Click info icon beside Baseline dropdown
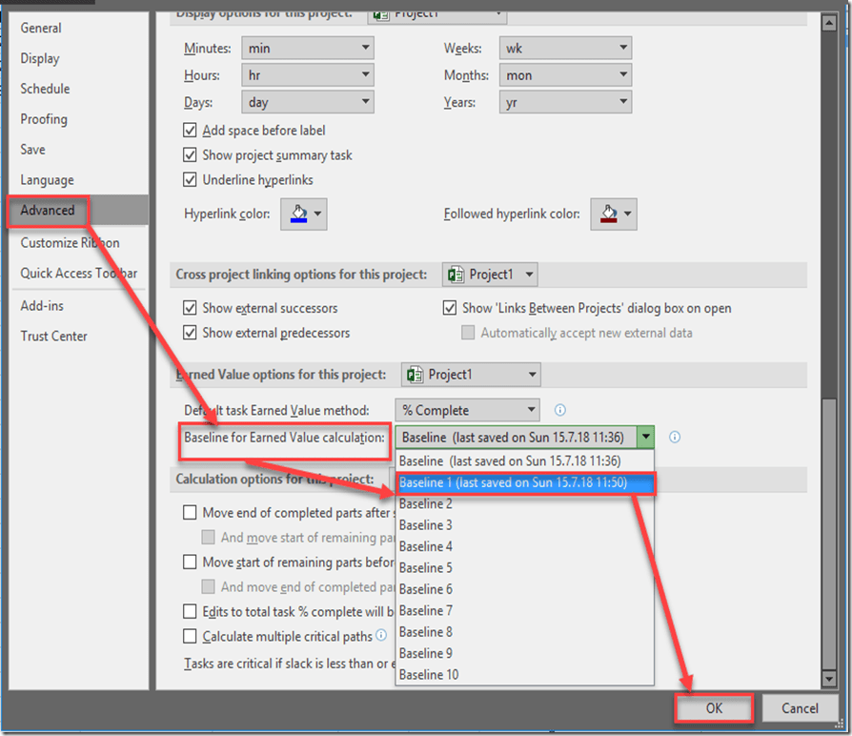The image size is (852, 736). (675, 438)
